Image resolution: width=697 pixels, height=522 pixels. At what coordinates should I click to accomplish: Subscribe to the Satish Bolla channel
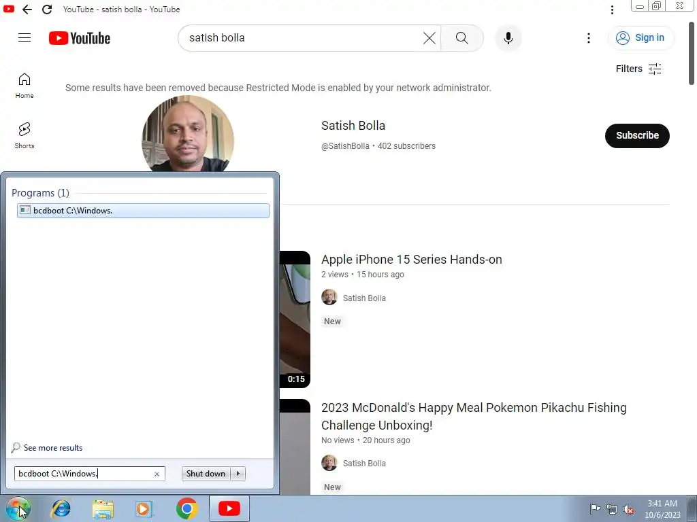[x=637, y=135]
